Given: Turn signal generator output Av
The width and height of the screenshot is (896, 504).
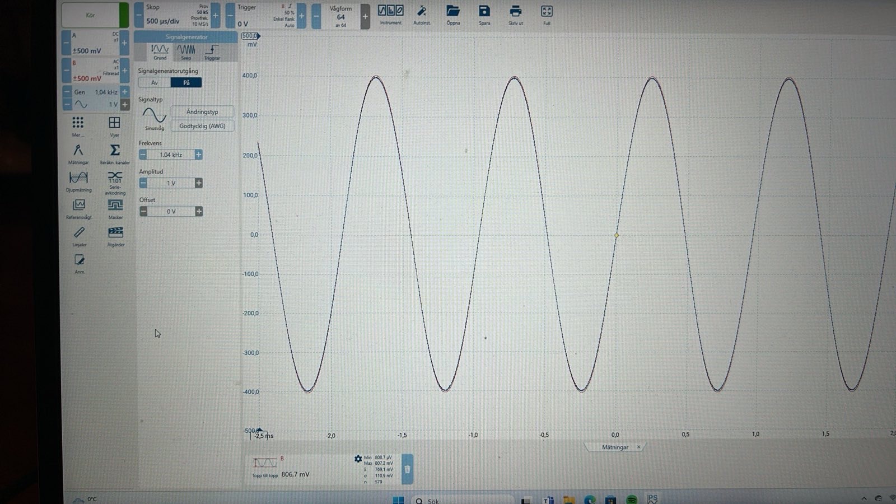Looking at the screenshot, I should coord(155,83).
